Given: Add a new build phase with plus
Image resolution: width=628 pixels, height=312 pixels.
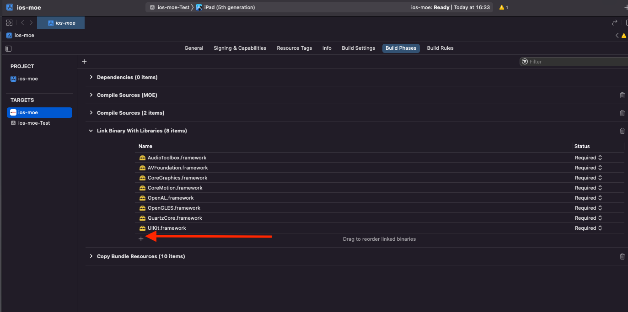Looking at the screenshot, I should click(84, 62).
